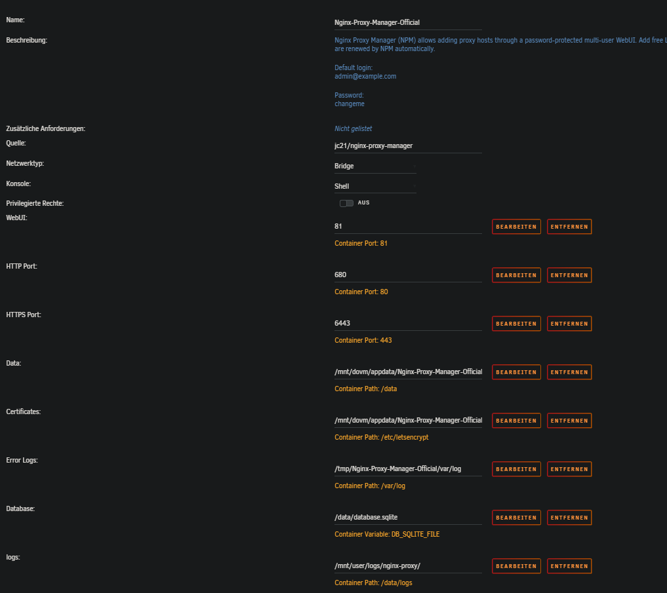Click the Quelle repository input field
Screen dimensions: 667x593
(x=407, y=146)
